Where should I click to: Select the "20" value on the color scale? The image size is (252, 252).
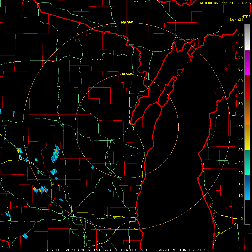point(241,172)
